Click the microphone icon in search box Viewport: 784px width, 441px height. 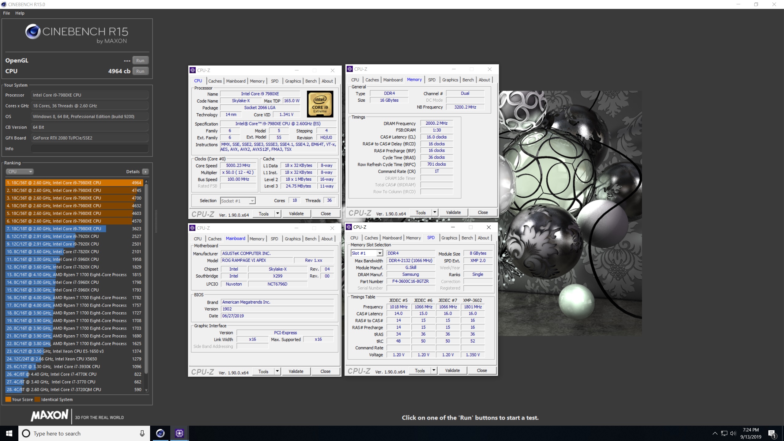(142, 433)
